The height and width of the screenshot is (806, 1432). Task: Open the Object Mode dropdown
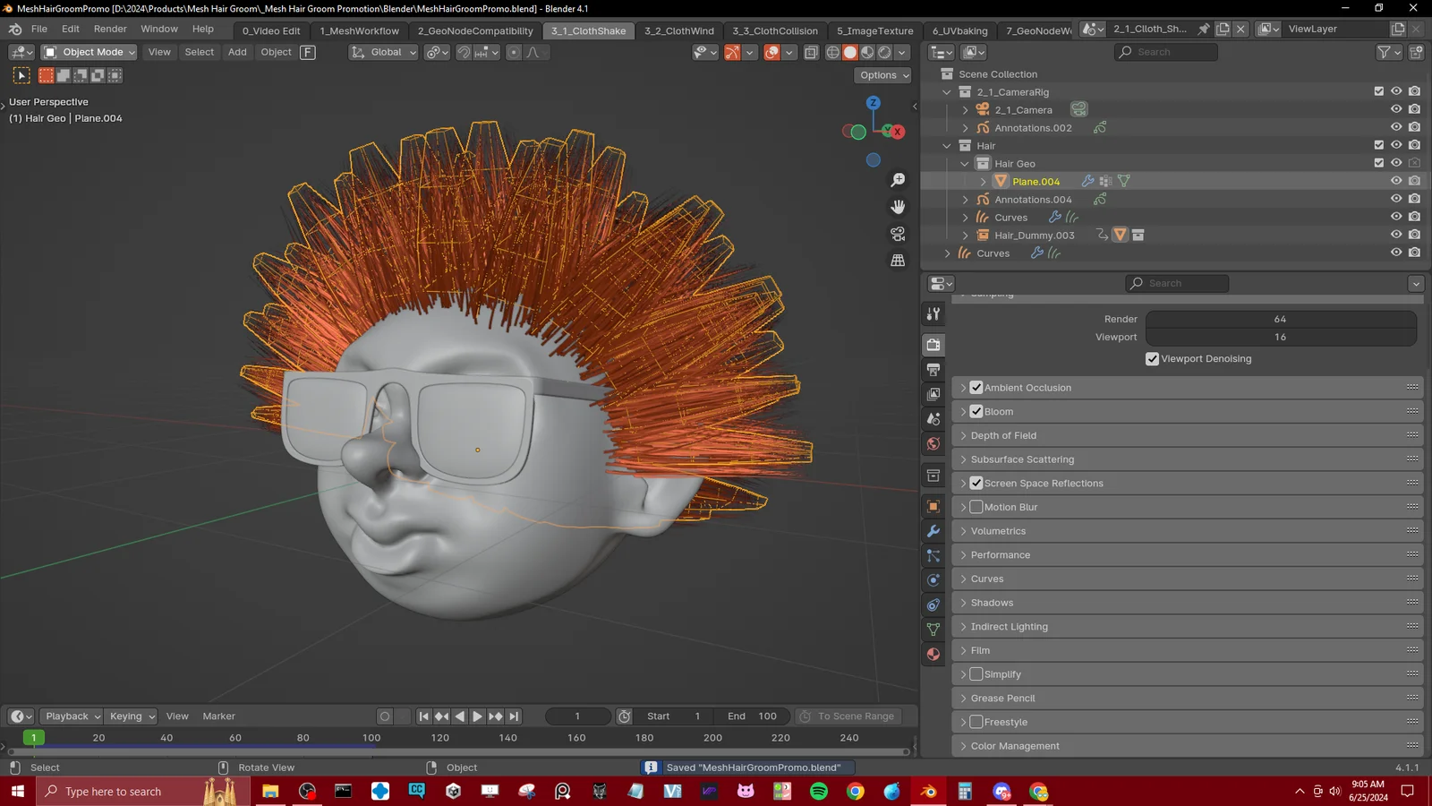tap(88, 52)
